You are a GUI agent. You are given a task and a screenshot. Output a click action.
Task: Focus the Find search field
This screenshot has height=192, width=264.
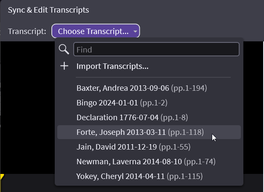coord(156,50)
